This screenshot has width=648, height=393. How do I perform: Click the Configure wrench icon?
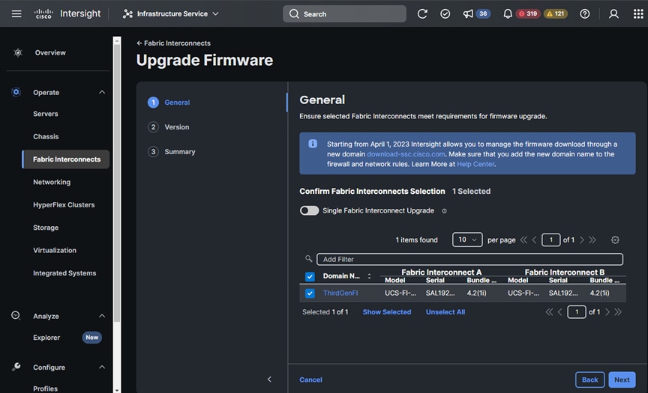click(x=16, y=367)
